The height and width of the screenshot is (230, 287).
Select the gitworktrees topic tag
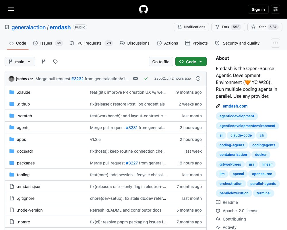pos(230,164)
